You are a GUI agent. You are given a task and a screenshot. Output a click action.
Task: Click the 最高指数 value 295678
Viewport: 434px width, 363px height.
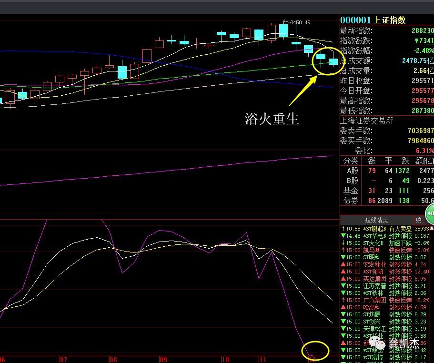(x=423, y=101)
